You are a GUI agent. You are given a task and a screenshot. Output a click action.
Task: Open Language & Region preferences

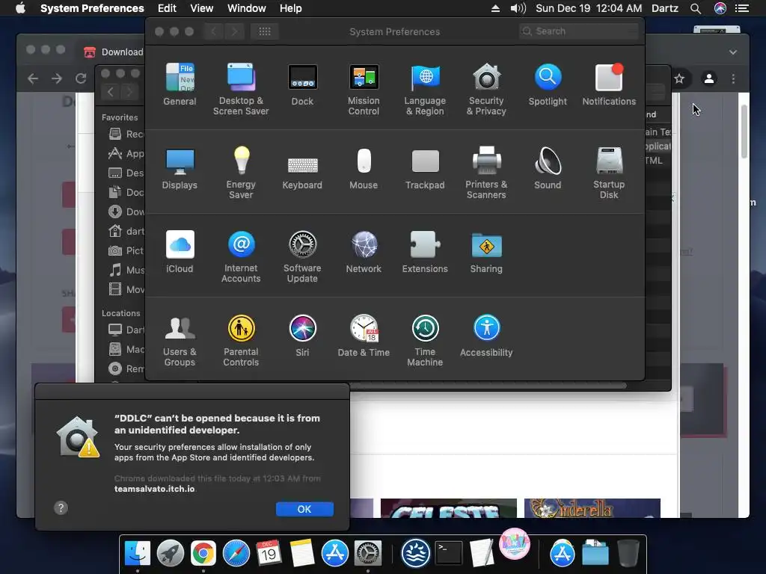[425, 89]
